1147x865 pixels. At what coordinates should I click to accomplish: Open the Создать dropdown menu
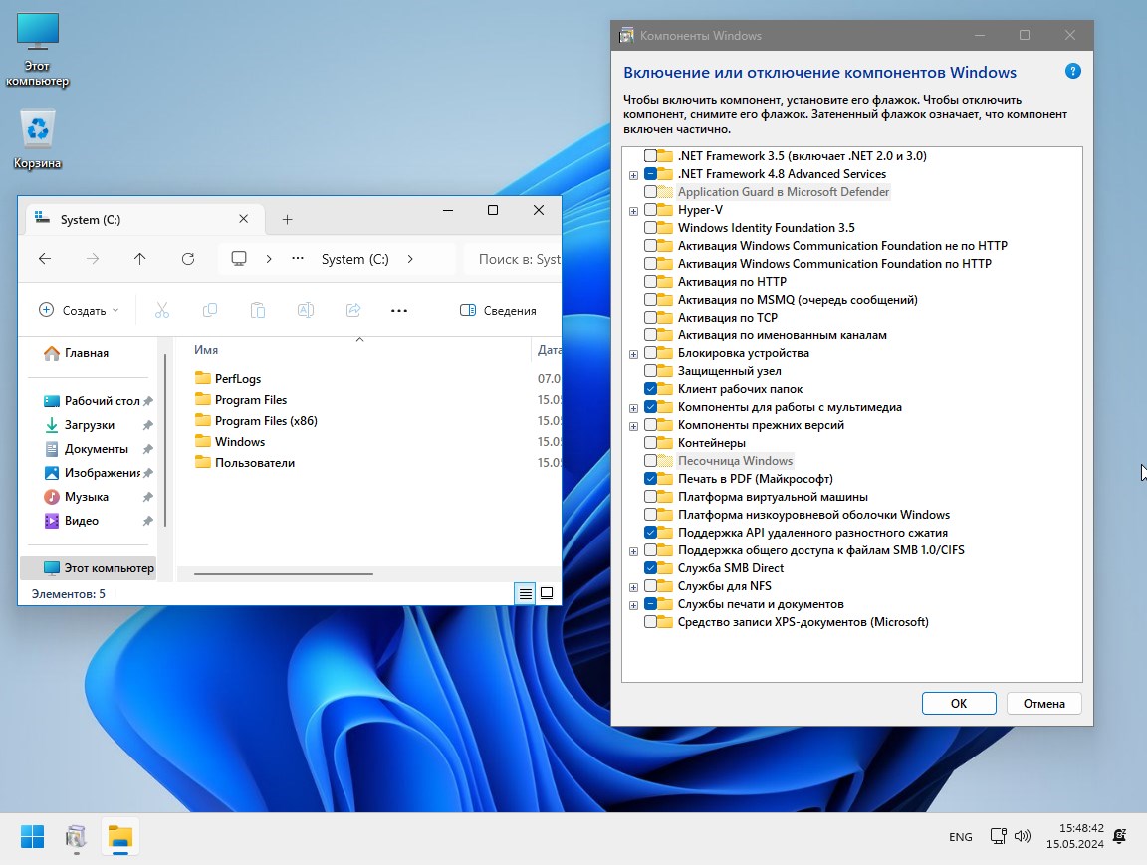pos(78,310)
